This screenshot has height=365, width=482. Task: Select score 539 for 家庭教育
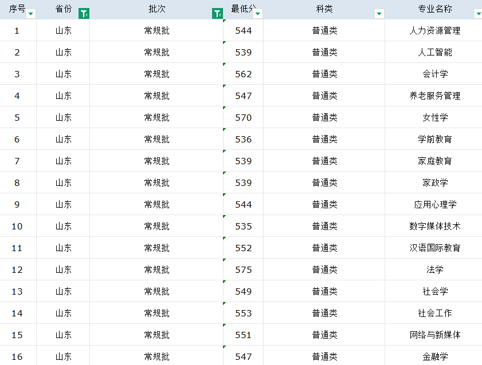243,161
